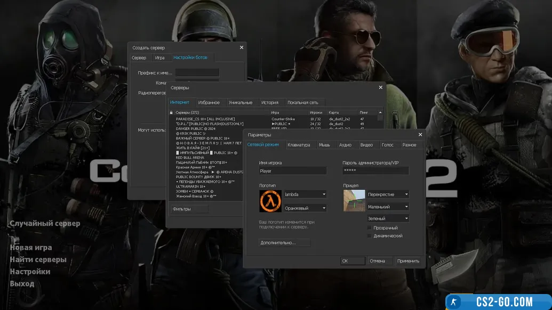Toggle the Динамический crosshair checkbox
The image size is (552, 310).
(x=370, y=236)
